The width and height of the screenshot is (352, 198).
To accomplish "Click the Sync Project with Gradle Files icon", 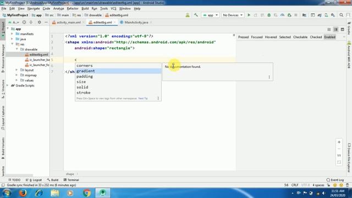I will point(320,15).
